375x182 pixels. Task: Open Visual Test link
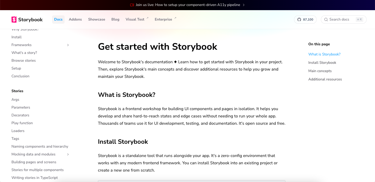[135, 20]
